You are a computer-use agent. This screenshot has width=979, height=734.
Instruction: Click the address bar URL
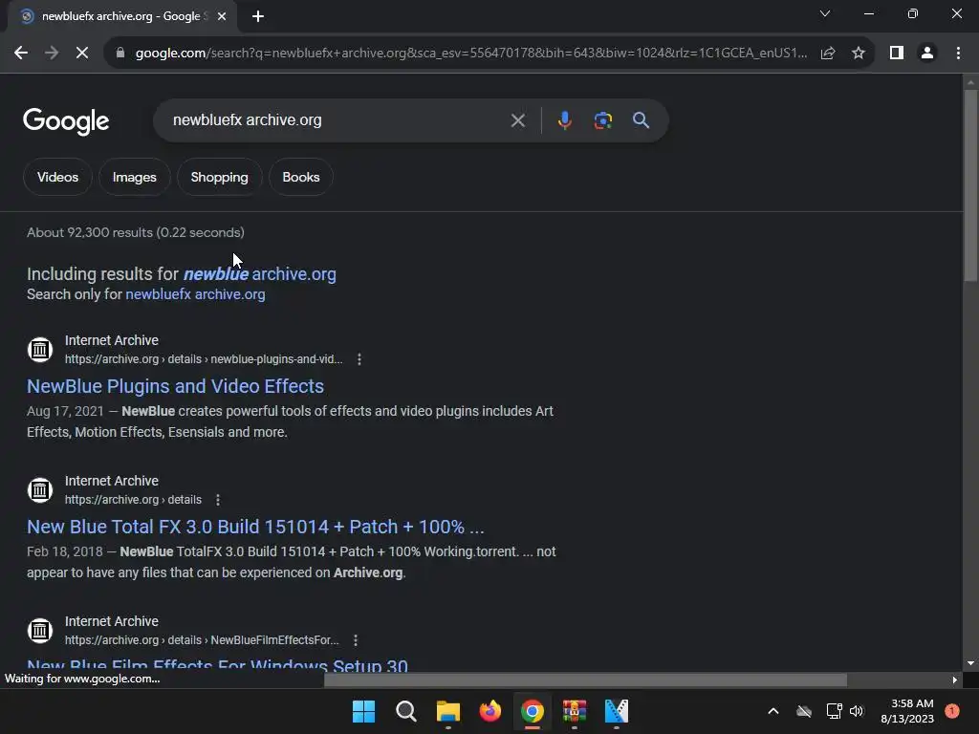point(470,54)
